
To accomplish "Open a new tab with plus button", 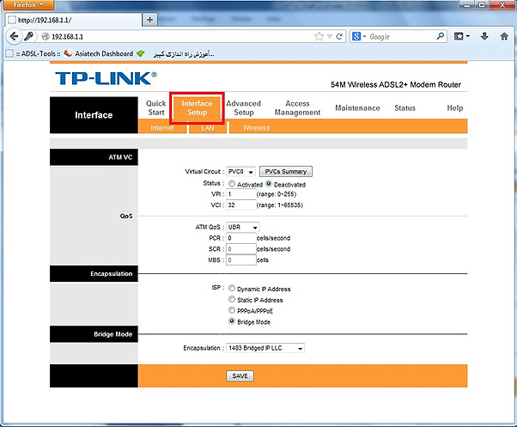I will pyautogui.click(x=152, y=19).
